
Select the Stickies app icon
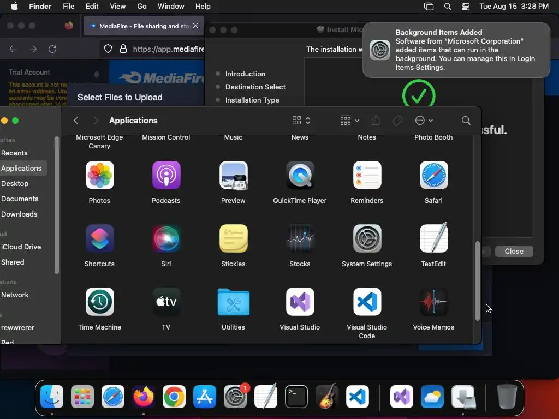point(233,238)
